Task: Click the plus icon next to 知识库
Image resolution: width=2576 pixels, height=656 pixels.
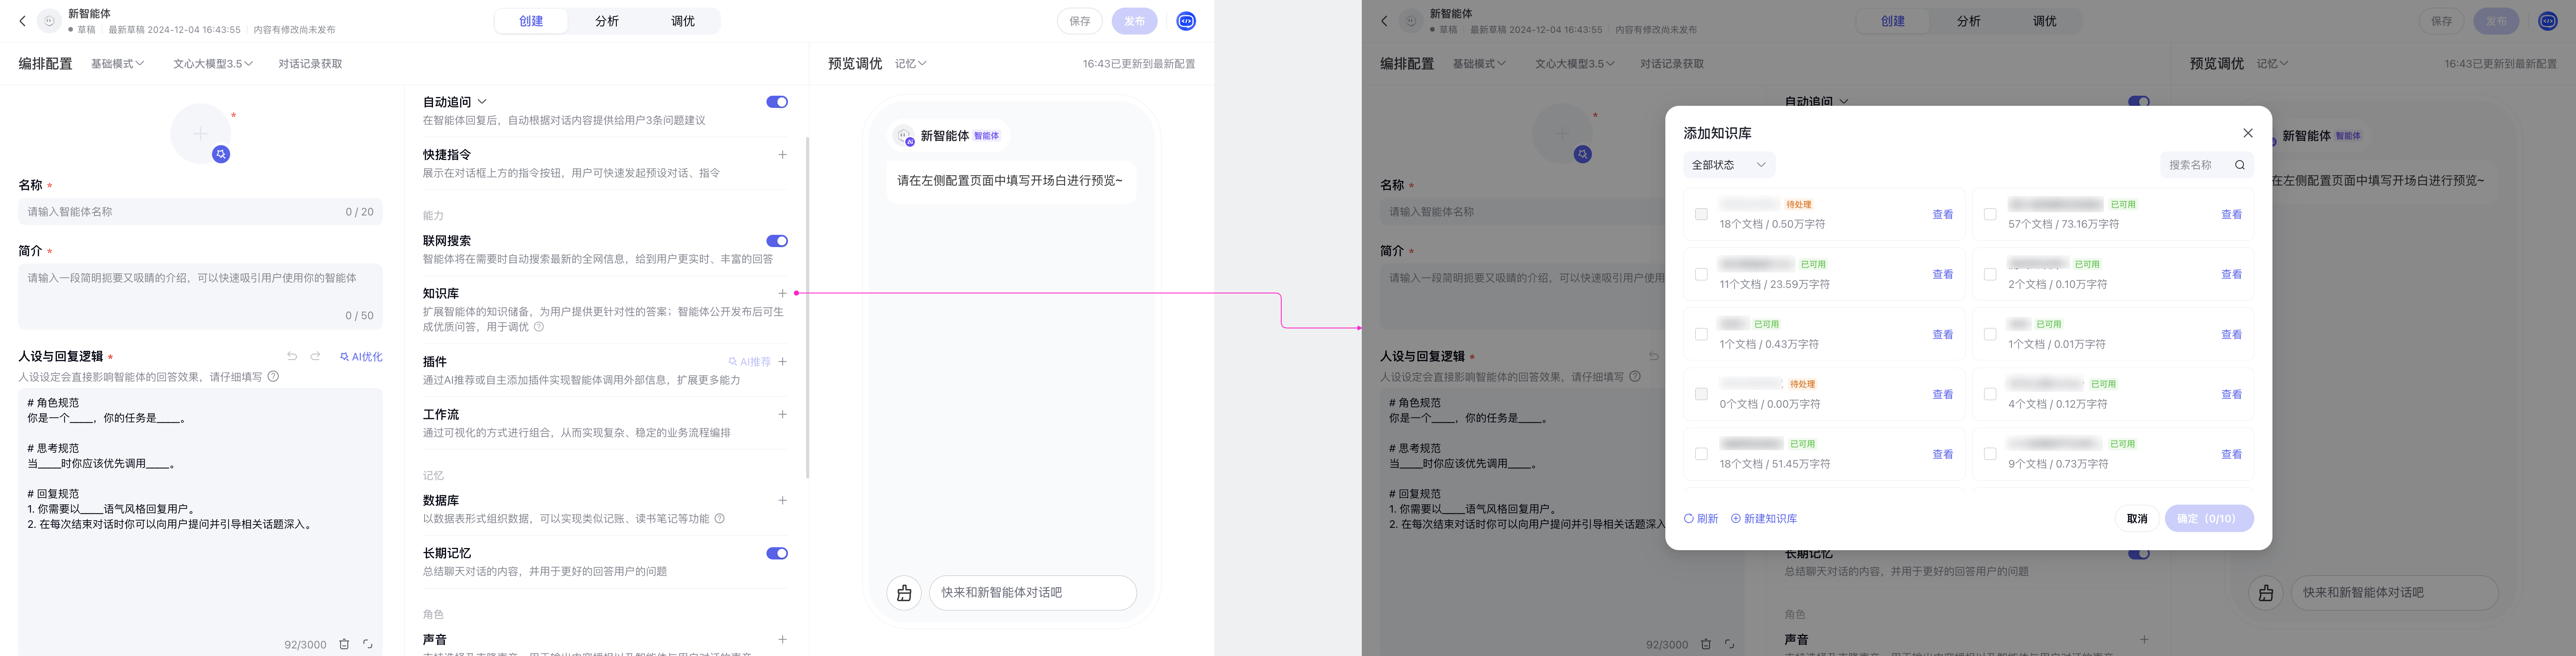Action: click(x=783, y=293)
